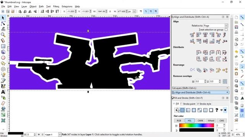Raise selection to top
The width and height of the screenshot is (245, 137).
tap(57, 11)
